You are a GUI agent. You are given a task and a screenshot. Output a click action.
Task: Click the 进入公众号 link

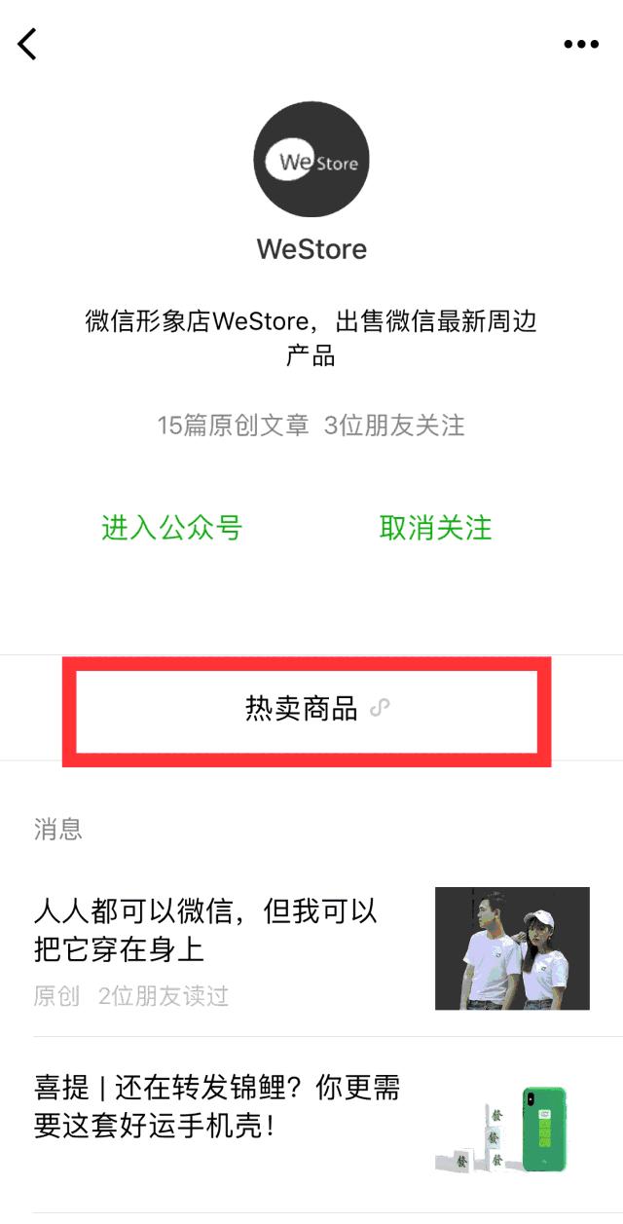171,528
